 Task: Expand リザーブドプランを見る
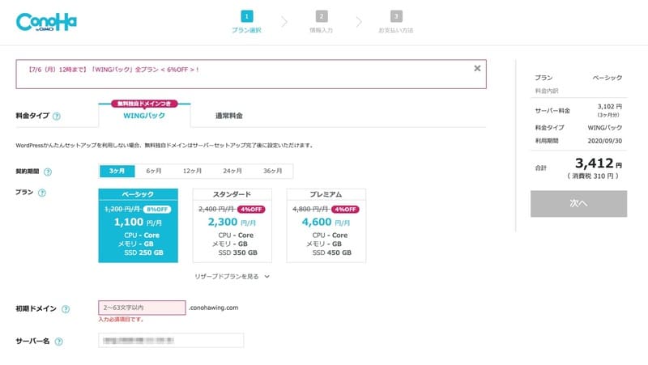tap(232, 277)
